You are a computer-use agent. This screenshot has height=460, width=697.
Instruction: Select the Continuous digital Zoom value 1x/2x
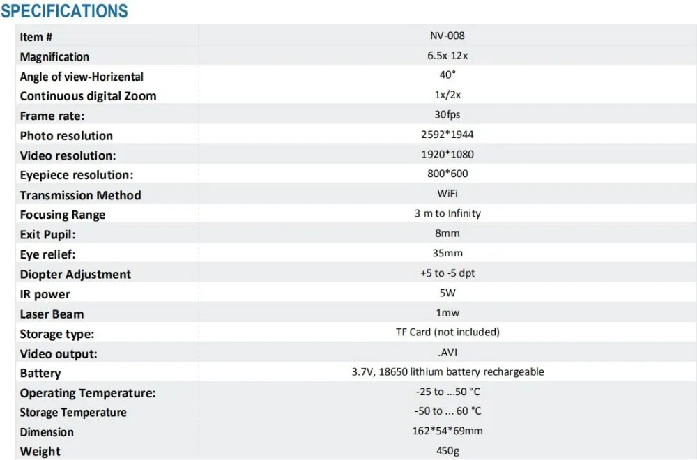point(447,95)
